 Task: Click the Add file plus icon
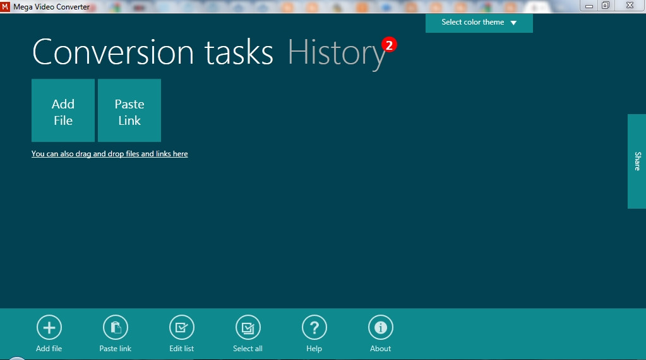tap(49, 327)
